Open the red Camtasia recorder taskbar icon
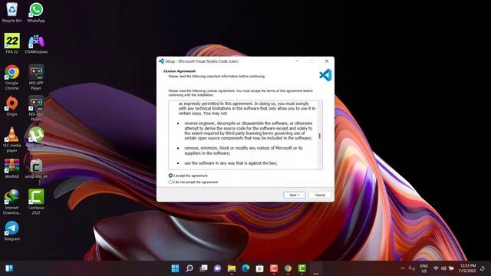This screenshot has width=491, height=276. click(274, 268)
